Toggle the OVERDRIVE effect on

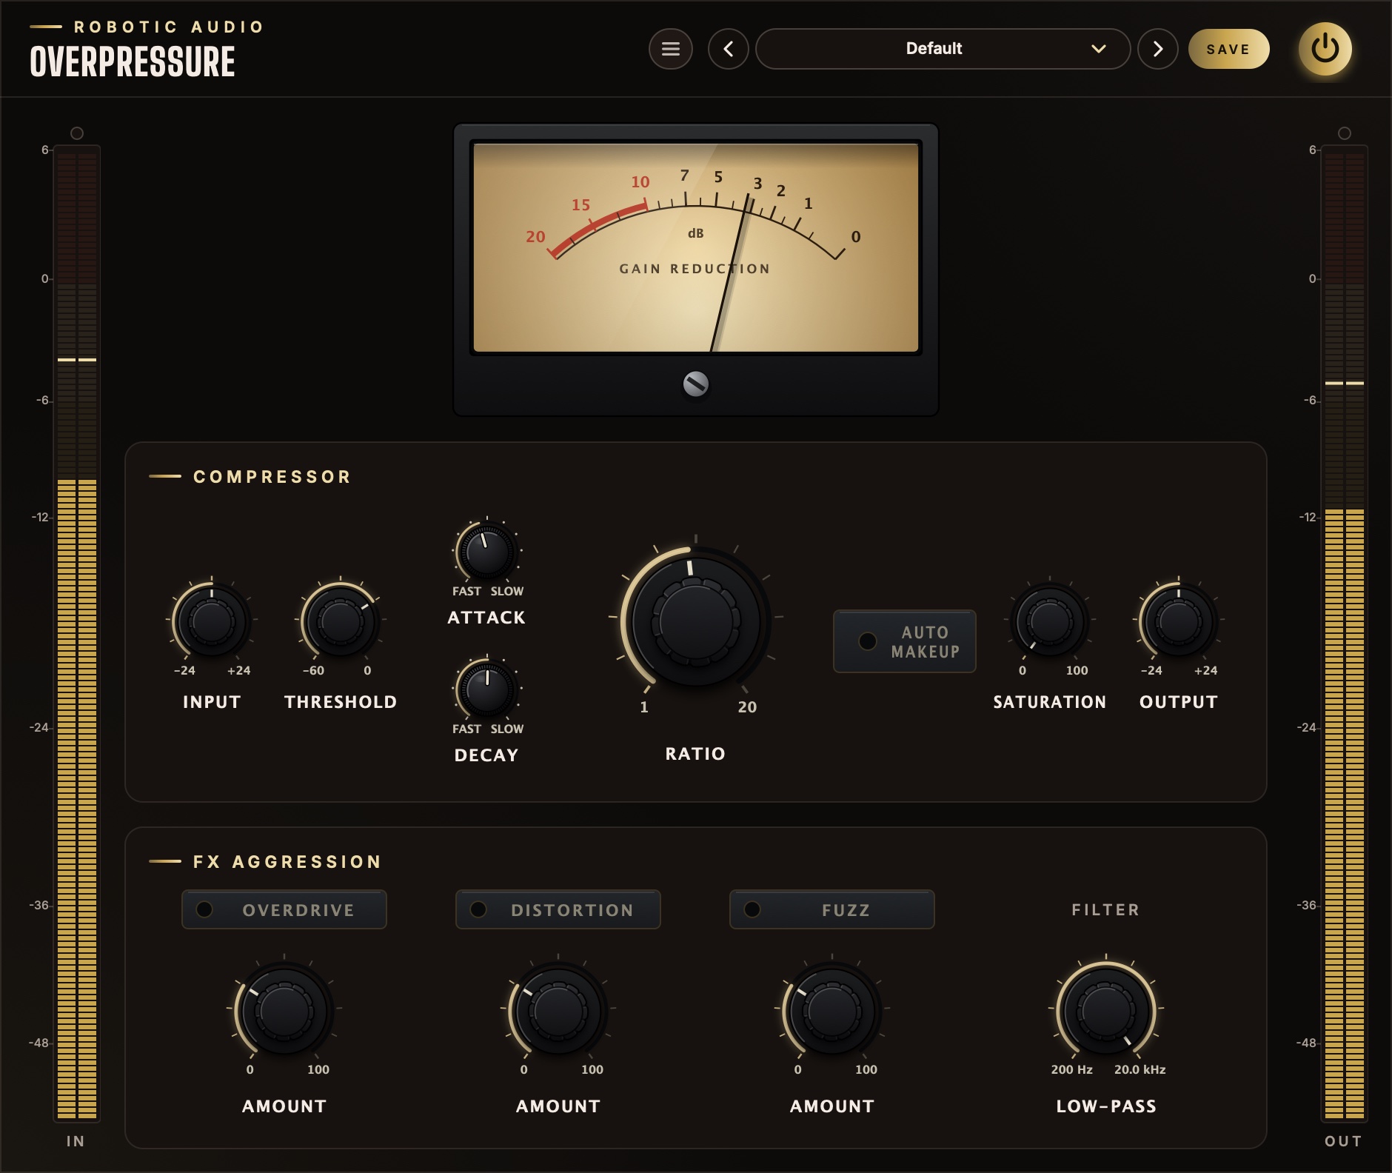[284, 909]
